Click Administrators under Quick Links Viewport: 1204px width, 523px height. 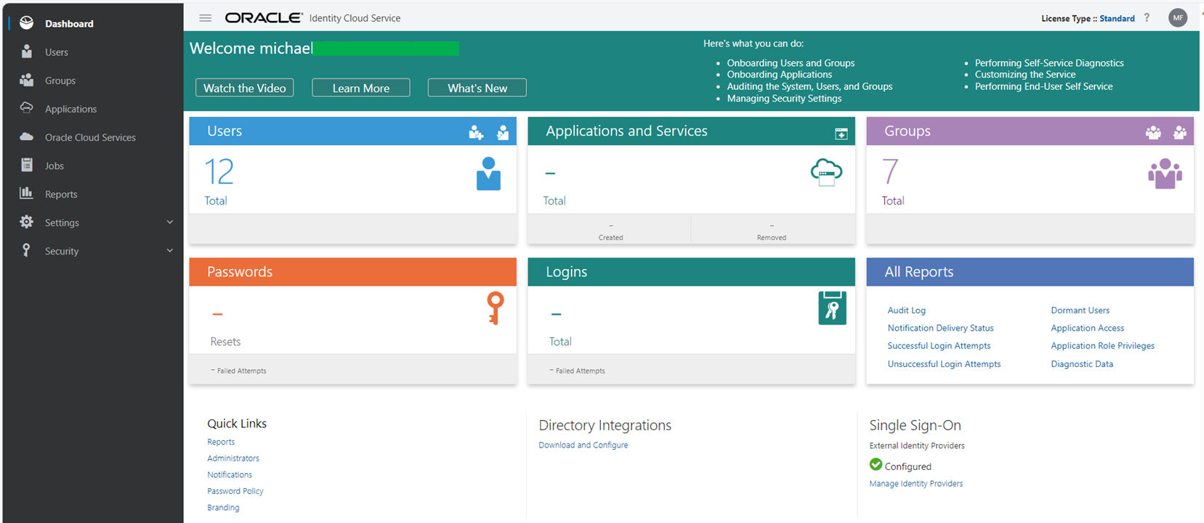pos(233,458)
